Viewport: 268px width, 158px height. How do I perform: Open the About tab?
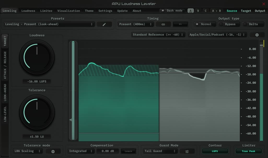(x=137, y=11)
